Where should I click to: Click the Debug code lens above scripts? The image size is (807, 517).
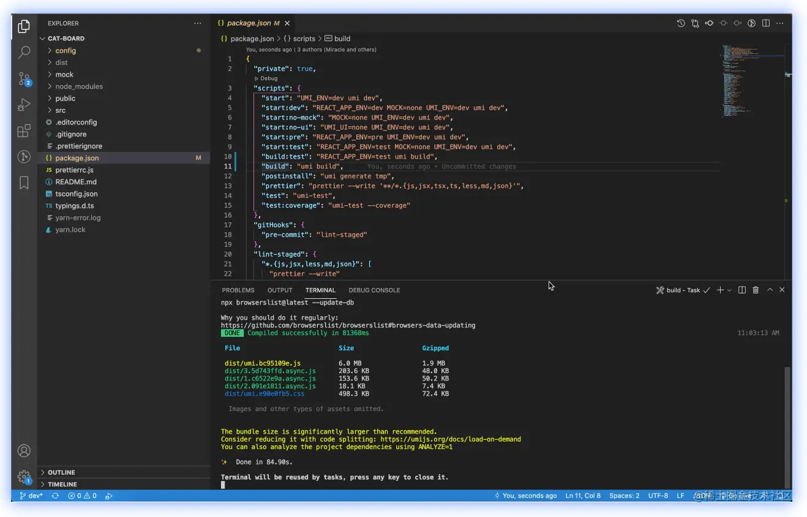point(268,78)
